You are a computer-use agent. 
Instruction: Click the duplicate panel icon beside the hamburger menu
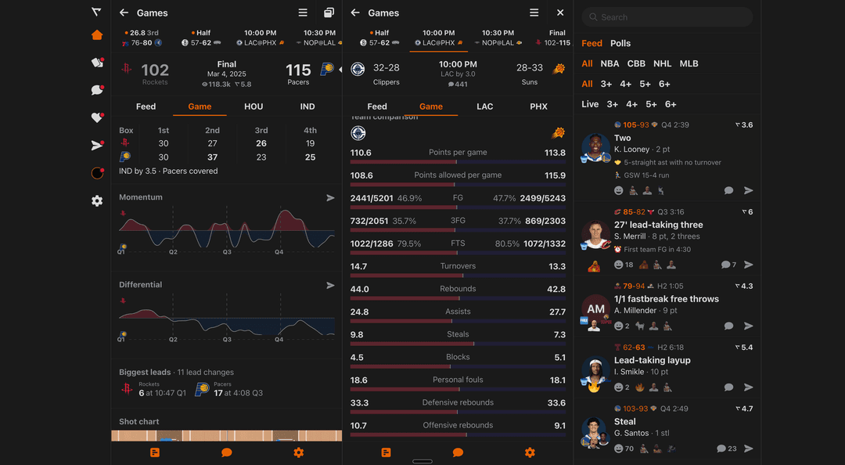click(329, 13)
